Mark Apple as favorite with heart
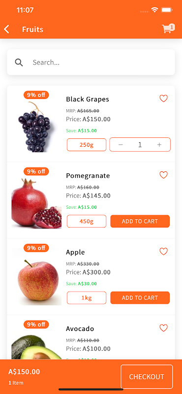Image resolution: width=182 pixels, height=394 pixels. [x=164, y=251]
